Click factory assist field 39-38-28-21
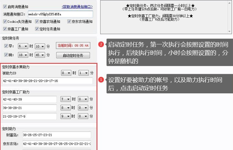 point(30,108)
